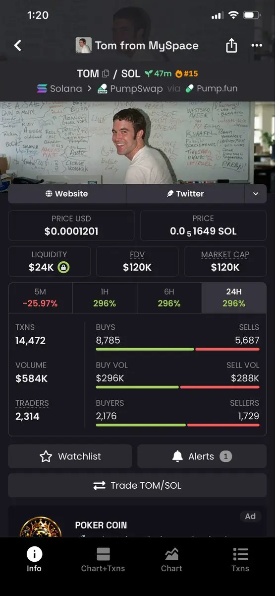The height and width of the screenshot is (596, 275).
Task: Copy TOM token address icon
Action: 106,74
